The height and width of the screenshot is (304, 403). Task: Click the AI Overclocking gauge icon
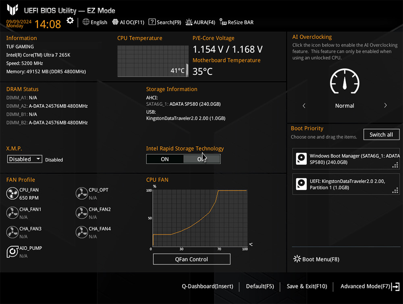(345, 81)
